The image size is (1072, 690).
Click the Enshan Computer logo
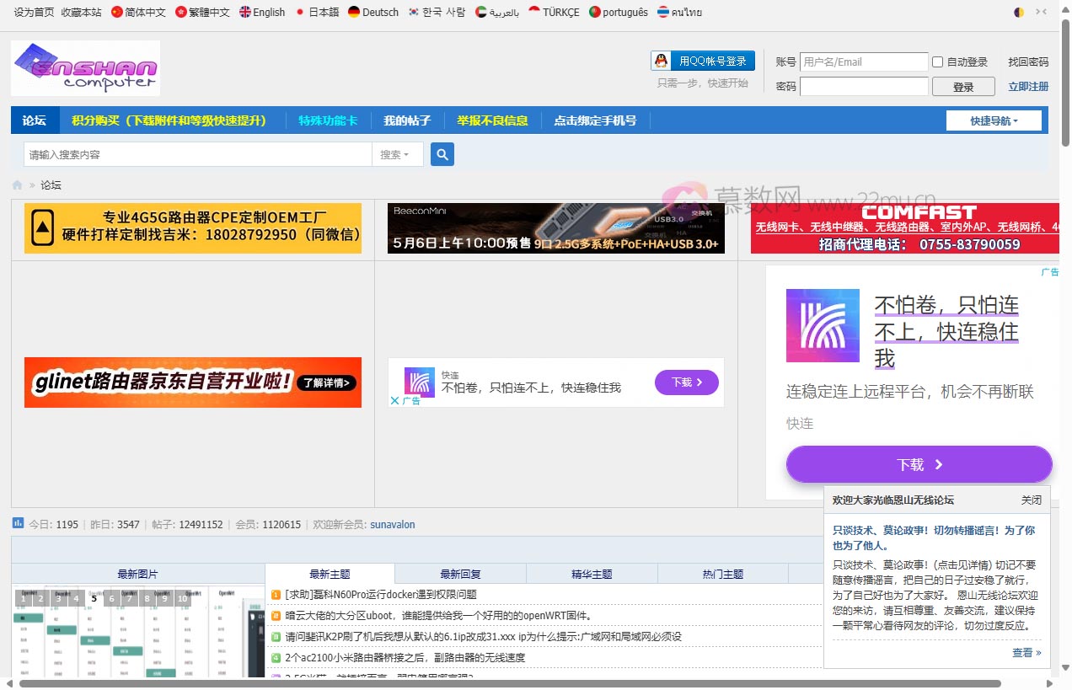[x=84, y=68]
